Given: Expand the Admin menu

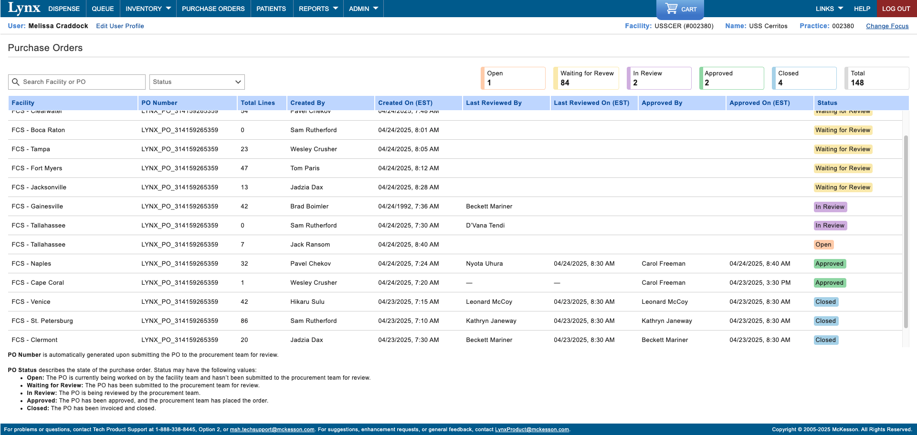Looking at the screenshot, I should pos(363,9).
